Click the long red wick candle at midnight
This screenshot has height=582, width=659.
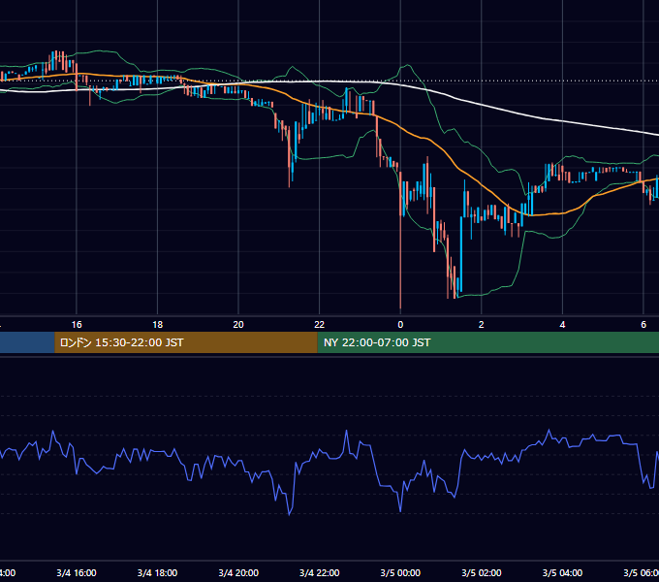pyautogui.click(x=400, y=240)
